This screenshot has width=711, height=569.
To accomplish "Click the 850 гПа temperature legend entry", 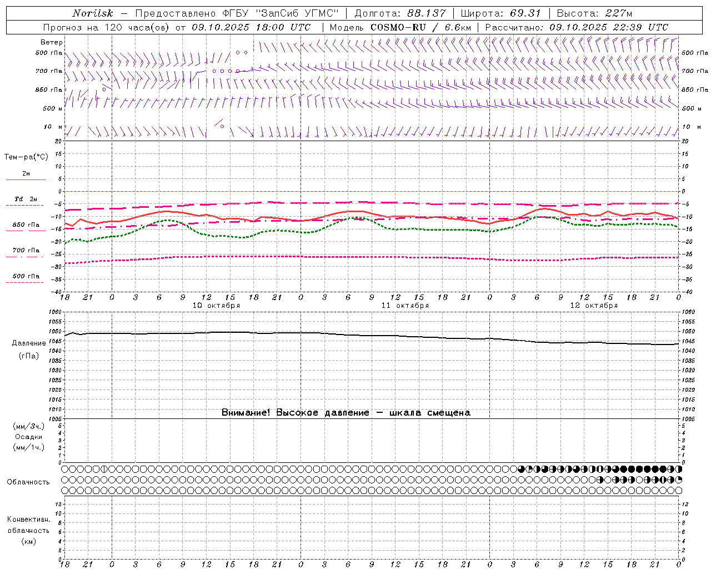I will click(x=26, y=225).
